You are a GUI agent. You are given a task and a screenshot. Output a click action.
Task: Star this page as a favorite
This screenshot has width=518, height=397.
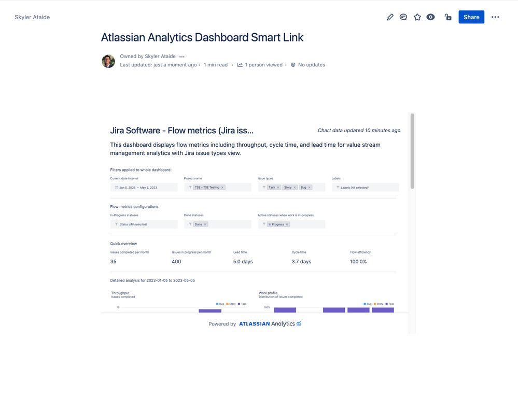click(417, 17)
